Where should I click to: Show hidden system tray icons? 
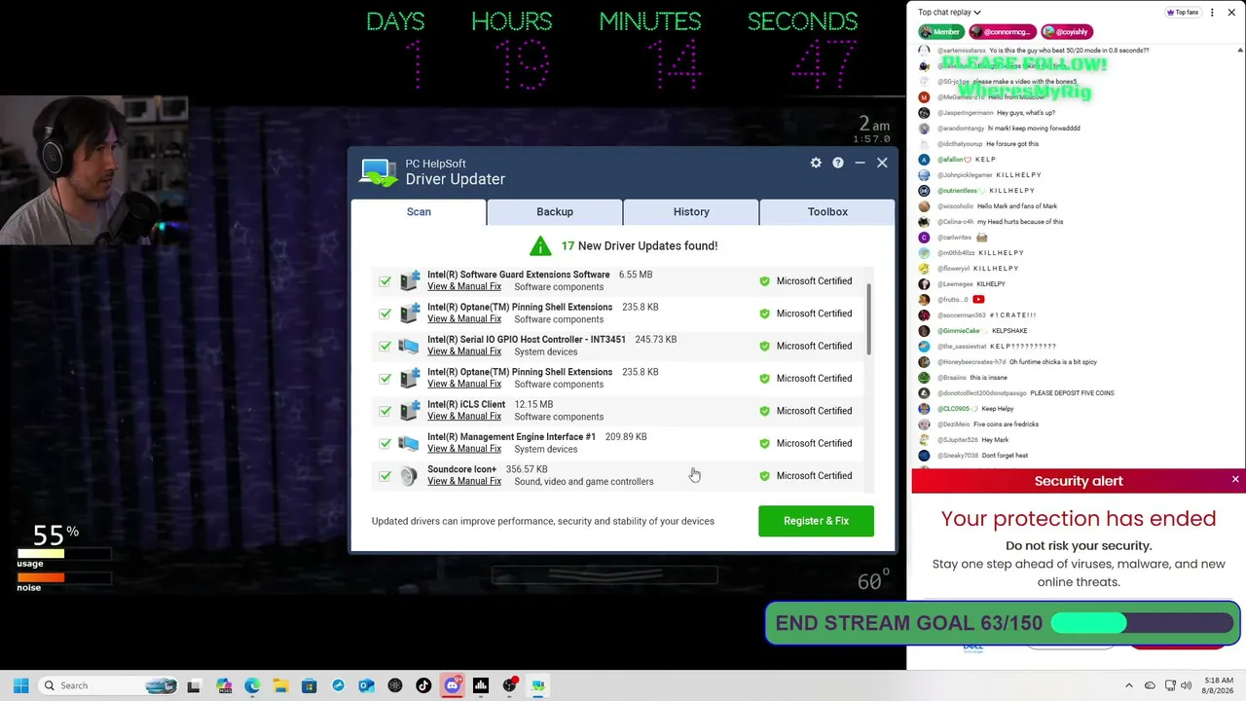tap(1129, 685)
